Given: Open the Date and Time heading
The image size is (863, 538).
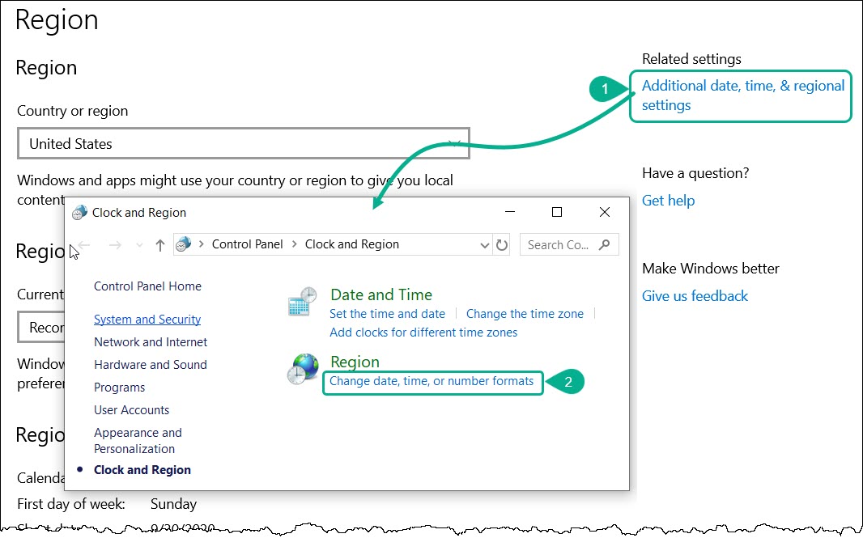Looking at the screenshot, I should pos(381,294).
